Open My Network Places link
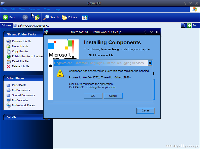Screen dimensions: 200x149 pyautogui.click(x=23, y=105)
